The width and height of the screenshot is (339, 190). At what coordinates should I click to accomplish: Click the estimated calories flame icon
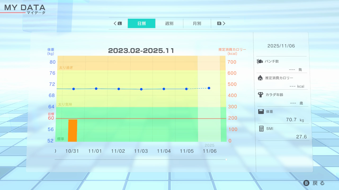point(260,78)
